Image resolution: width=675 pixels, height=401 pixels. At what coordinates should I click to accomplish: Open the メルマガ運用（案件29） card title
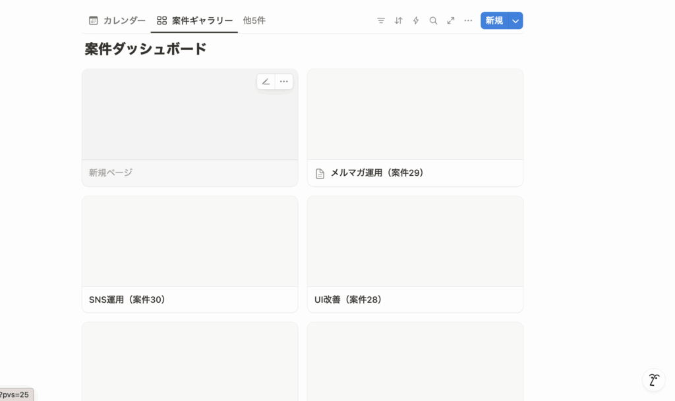pyautogui.click(x=377, y=173)
